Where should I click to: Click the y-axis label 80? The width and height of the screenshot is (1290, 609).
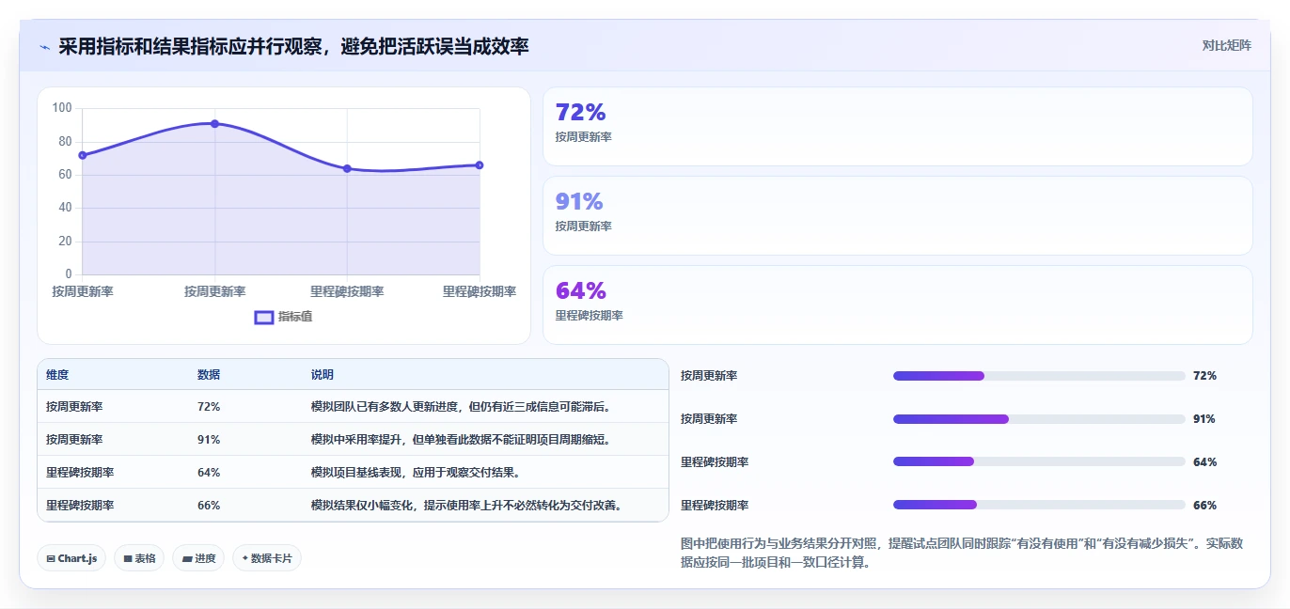coord(65,142)
